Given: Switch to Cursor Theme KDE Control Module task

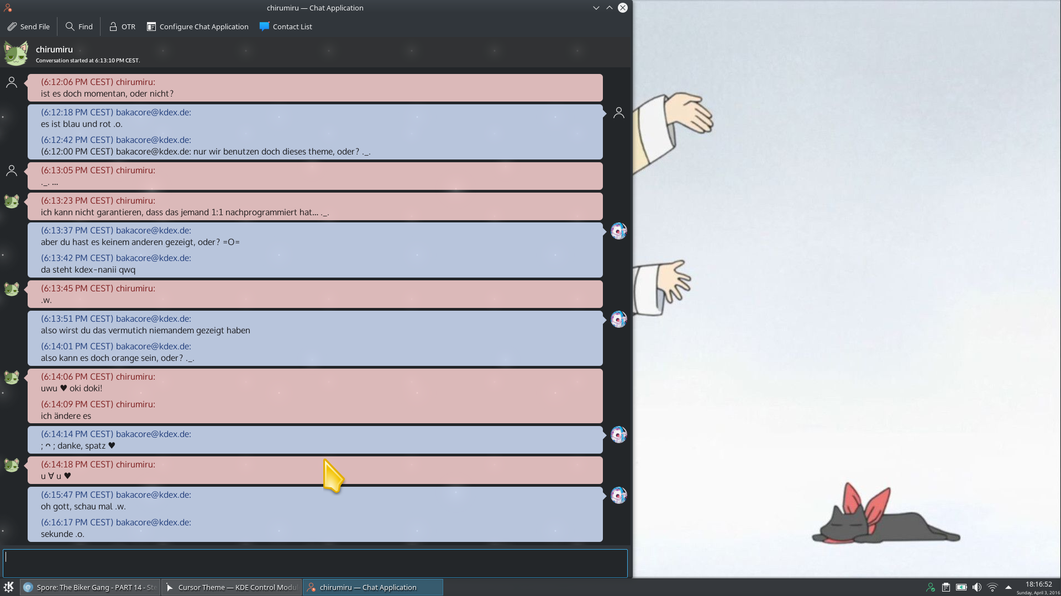Looking at the screenshot, I should (x=232, y=587).
